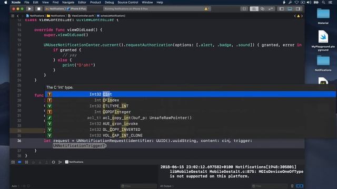This screenshot has height=189, width=337.
Task: Open the File menu
Action: click(x=27, y=2)
